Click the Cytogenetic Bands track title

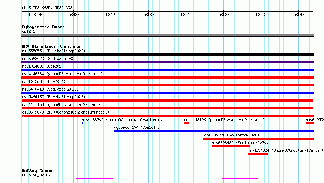tap(43, 27)
